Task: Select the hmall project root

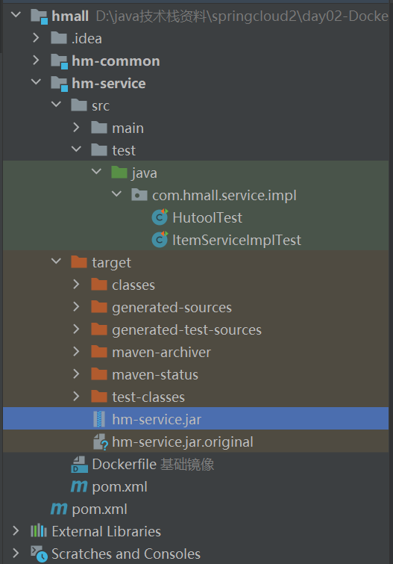Action: [x=70, y=16]
